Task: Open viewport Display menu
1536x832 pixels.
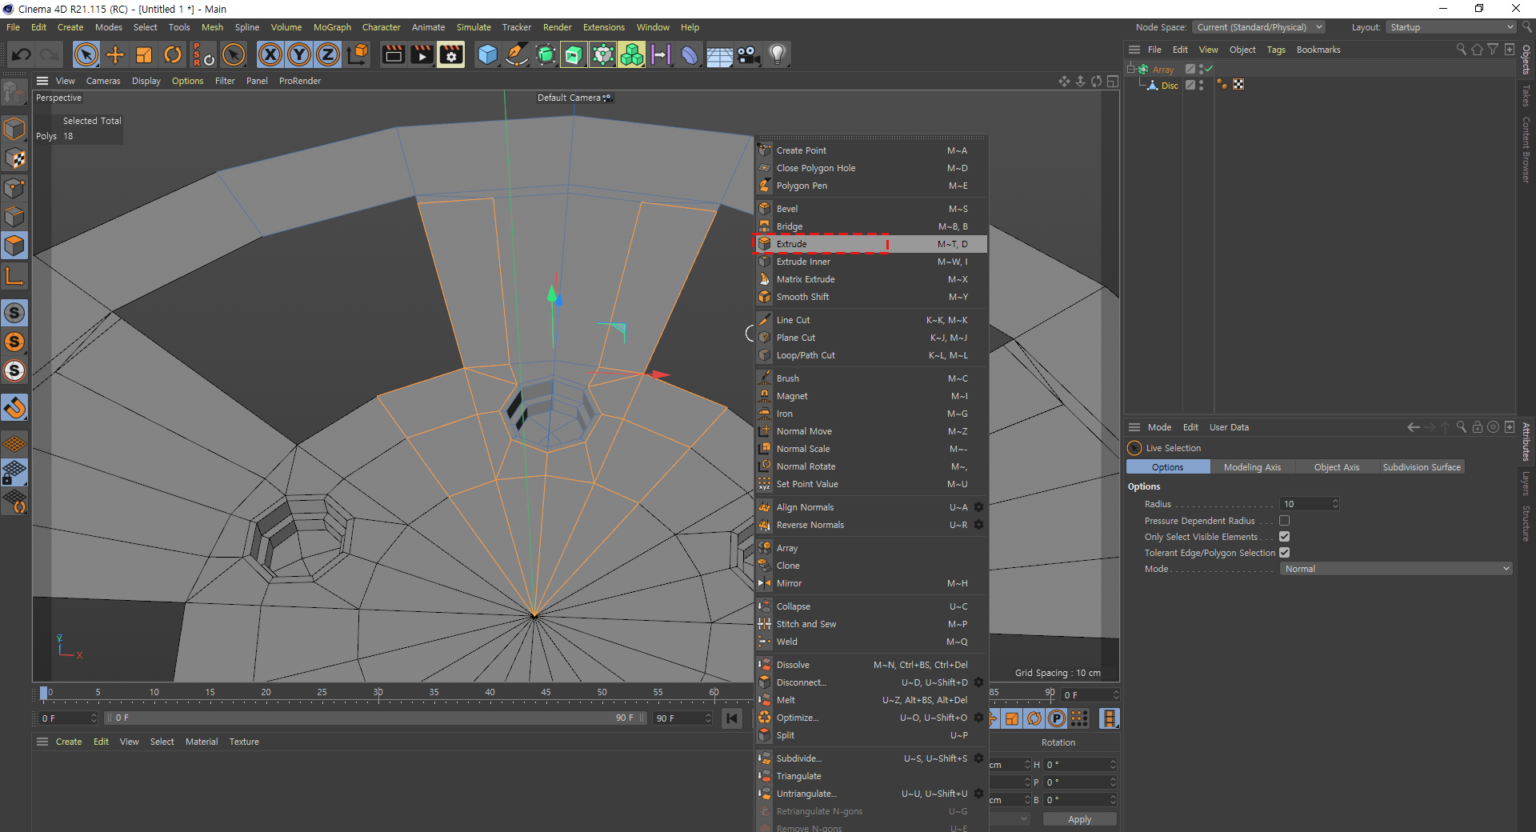Action: tap(146, 81)
